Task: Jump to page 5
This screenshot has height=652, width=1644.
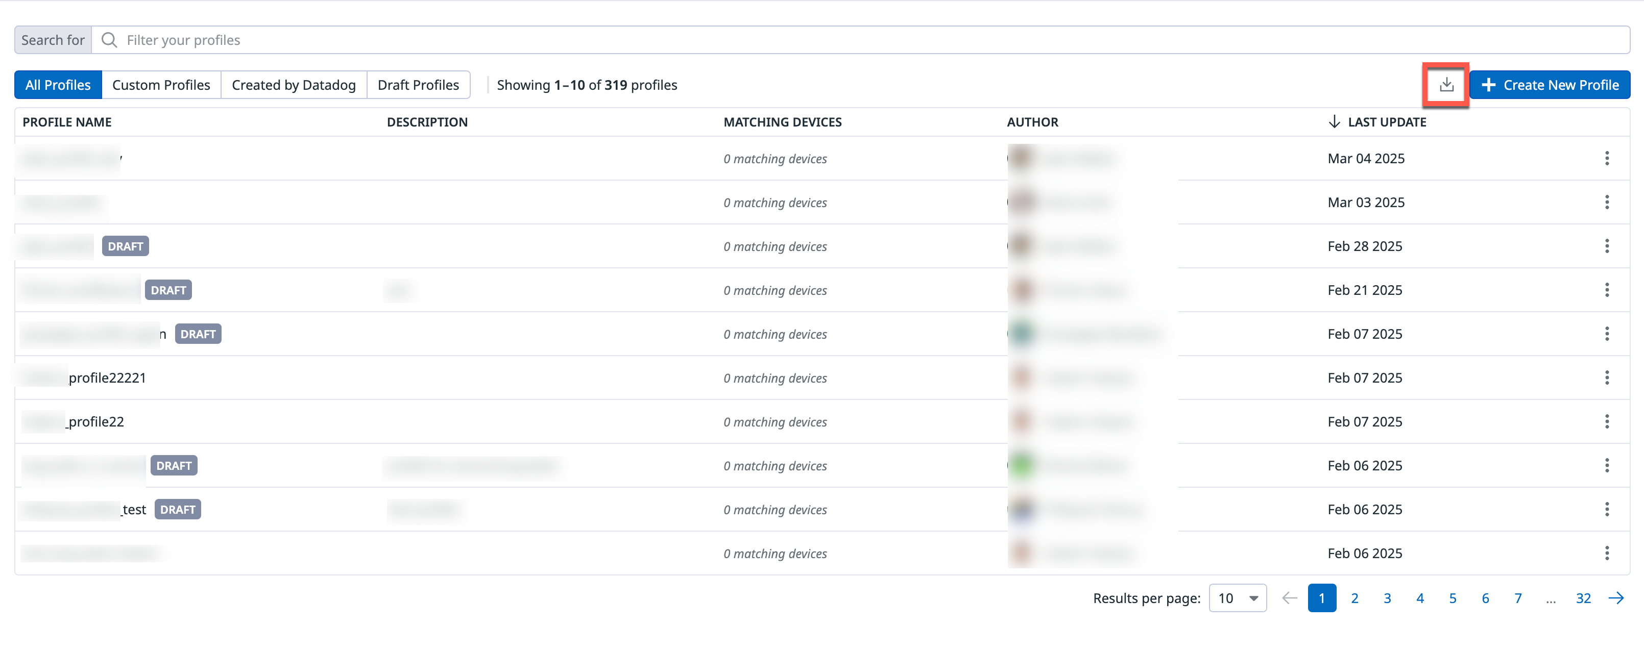Action: 1452,598
